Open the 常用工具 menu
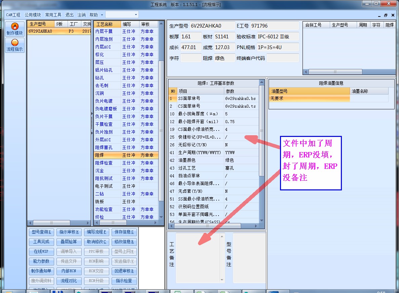 coord(53,15)
